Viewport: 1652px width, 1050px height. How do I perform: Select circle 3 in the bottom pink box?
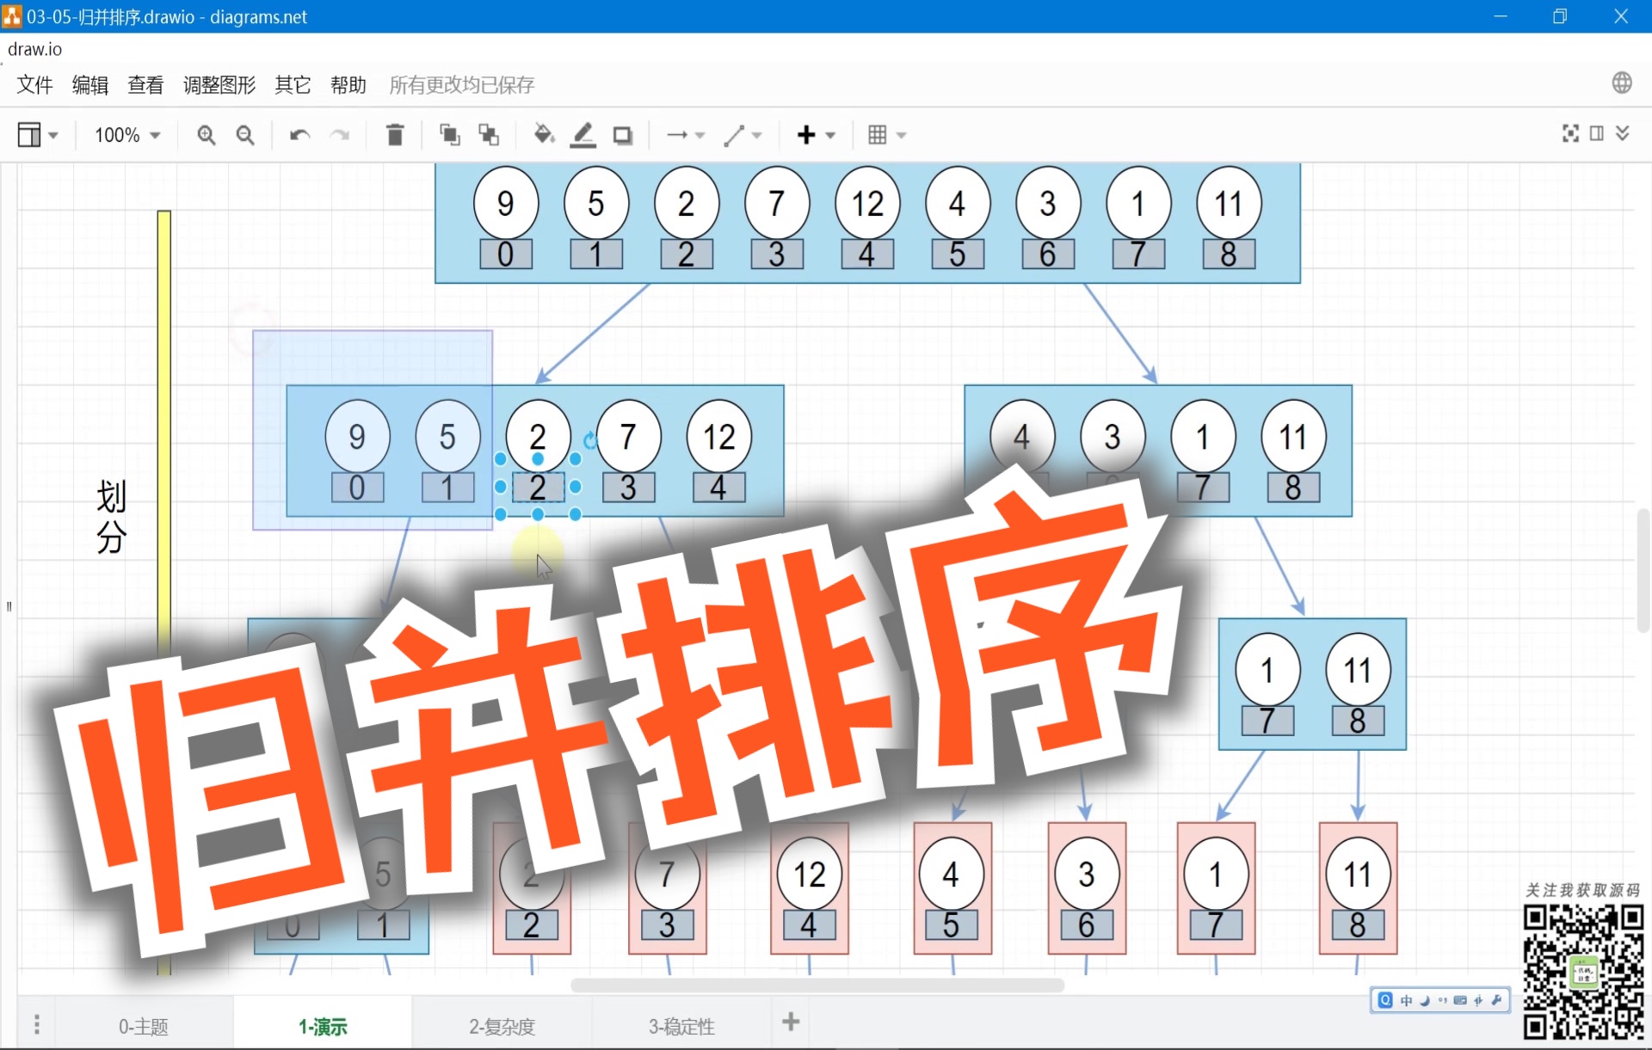pyautogui.click(x=1087, y=874)
